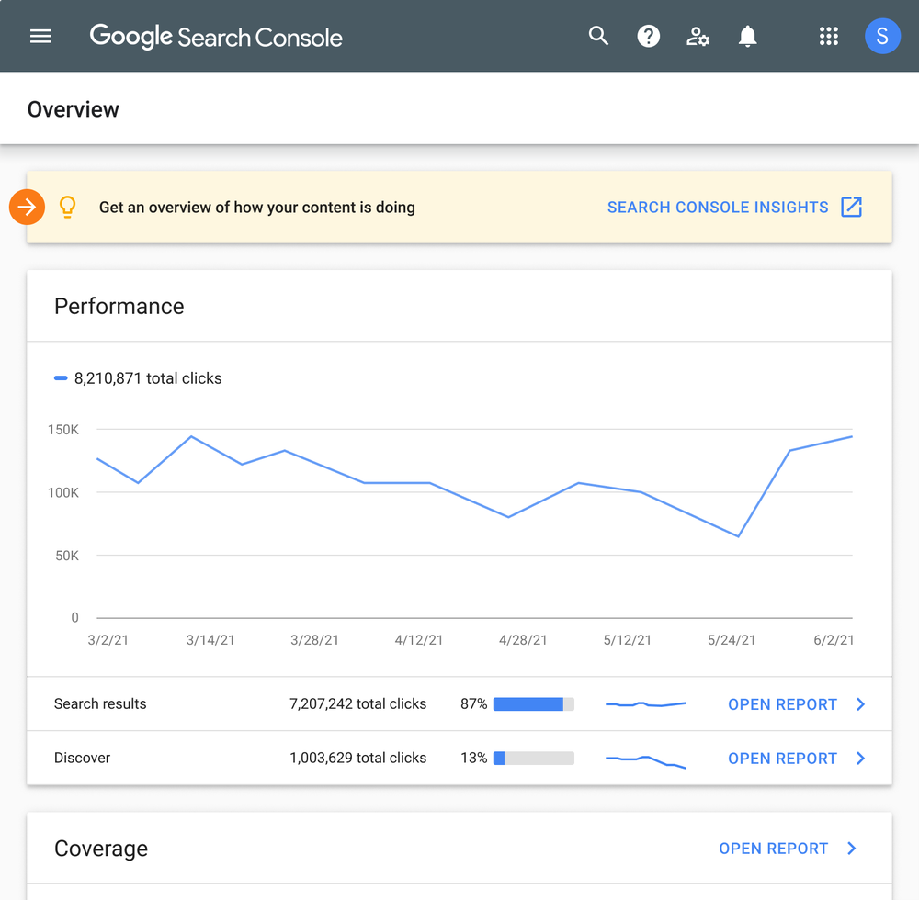Open report for Discover
This screenshot has height=900, width=919.
(782, 759)
